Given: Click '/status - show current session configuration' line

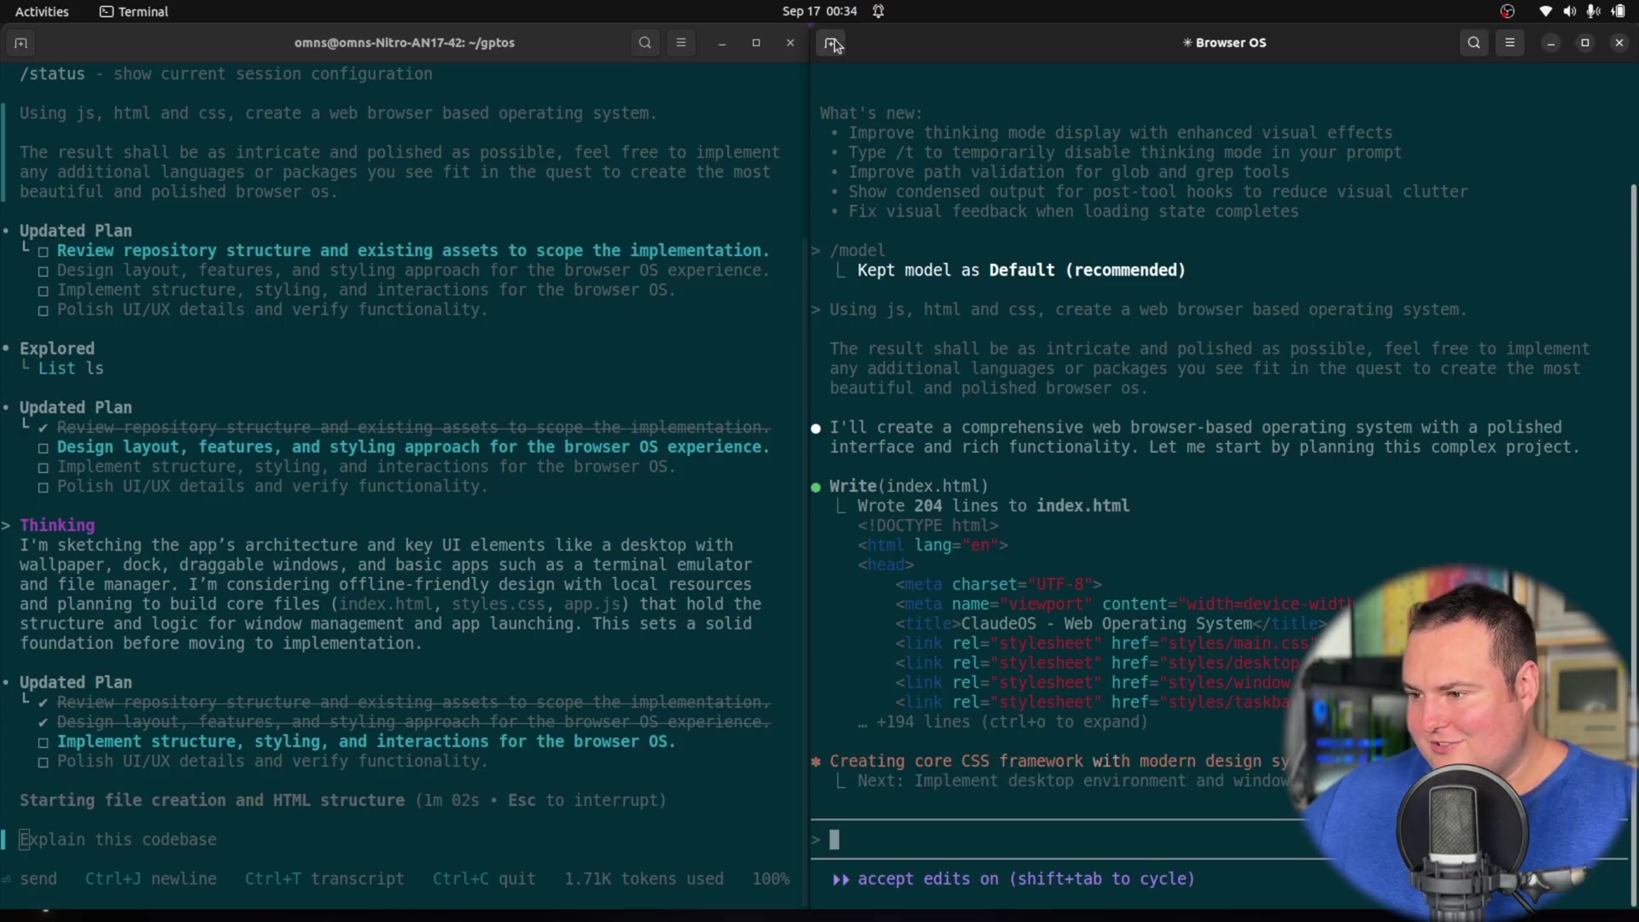Looking at the screenshot, I should pos(226,73).
